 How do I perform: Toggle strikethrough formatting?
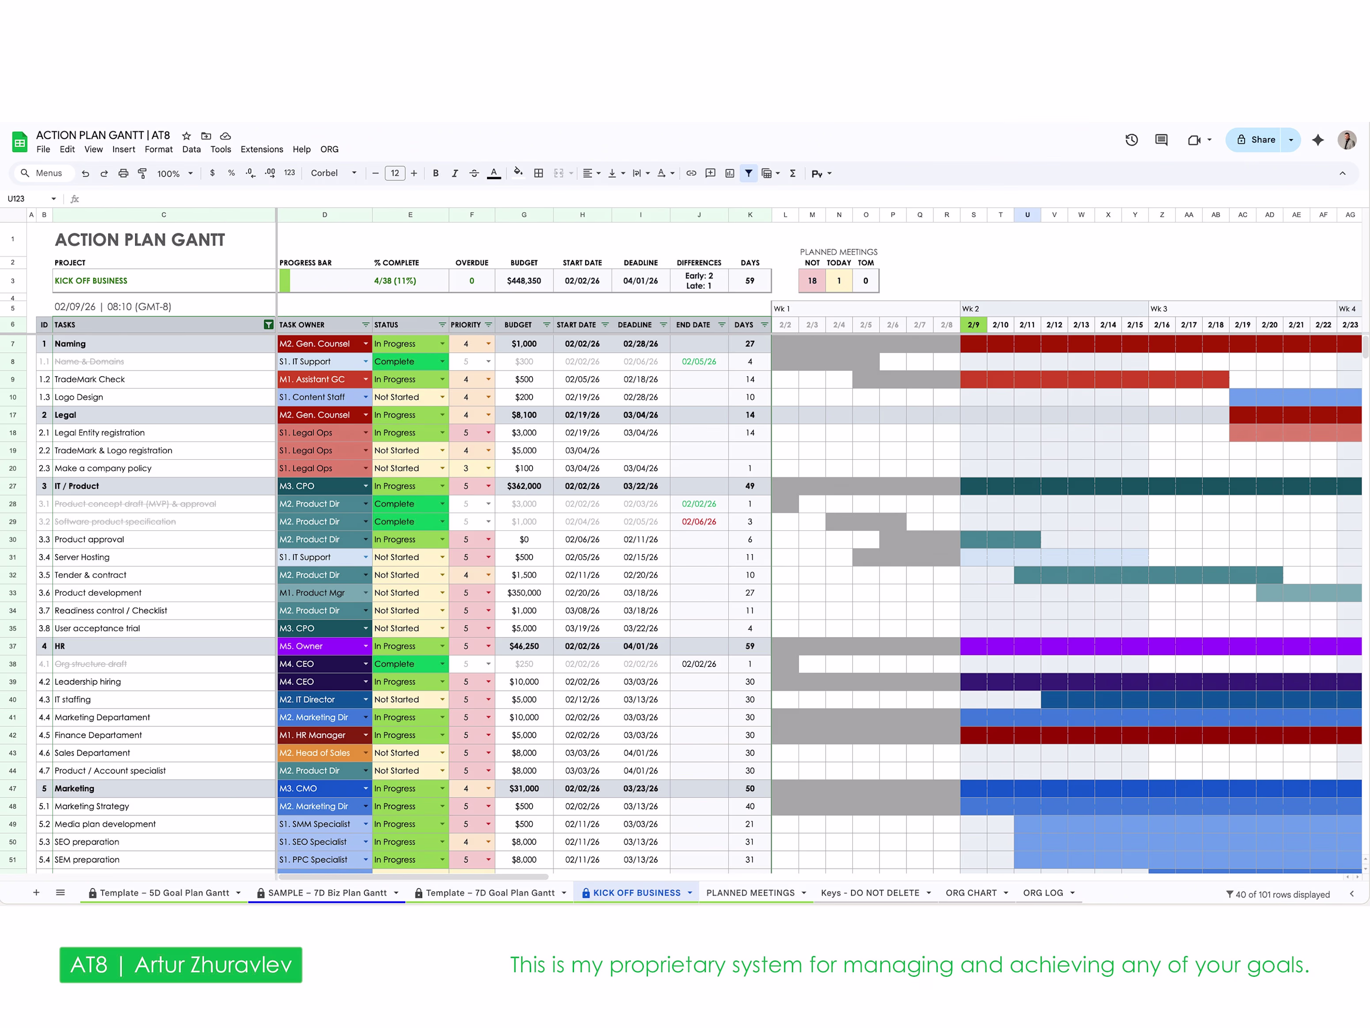474,173
